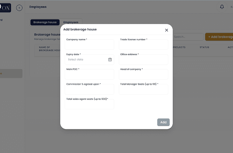Focus the Main POC input
The width and height of the screenshot is (233, 153).
pyautogui.click(x=89, y=75)
